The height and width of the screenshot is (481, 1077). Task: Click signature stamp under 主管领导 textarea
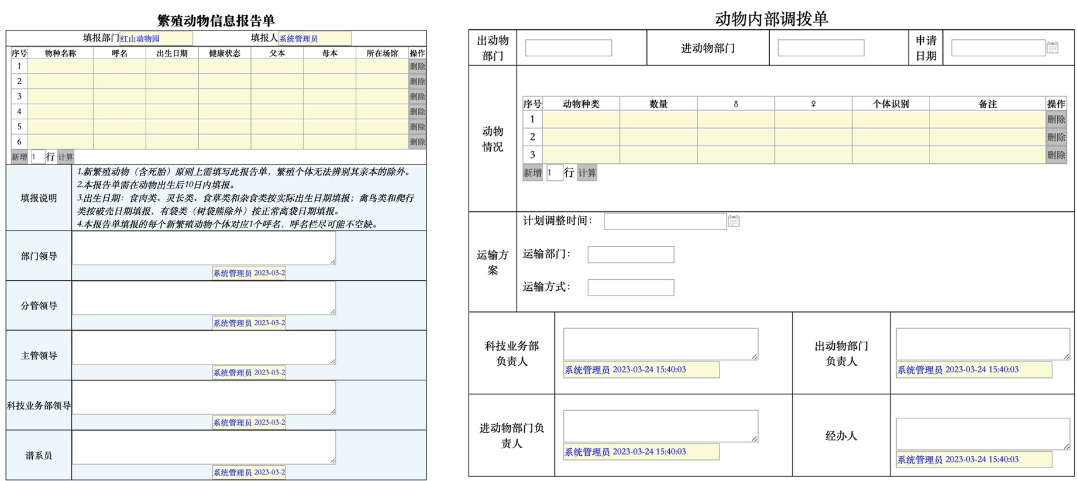click(249, 373)
